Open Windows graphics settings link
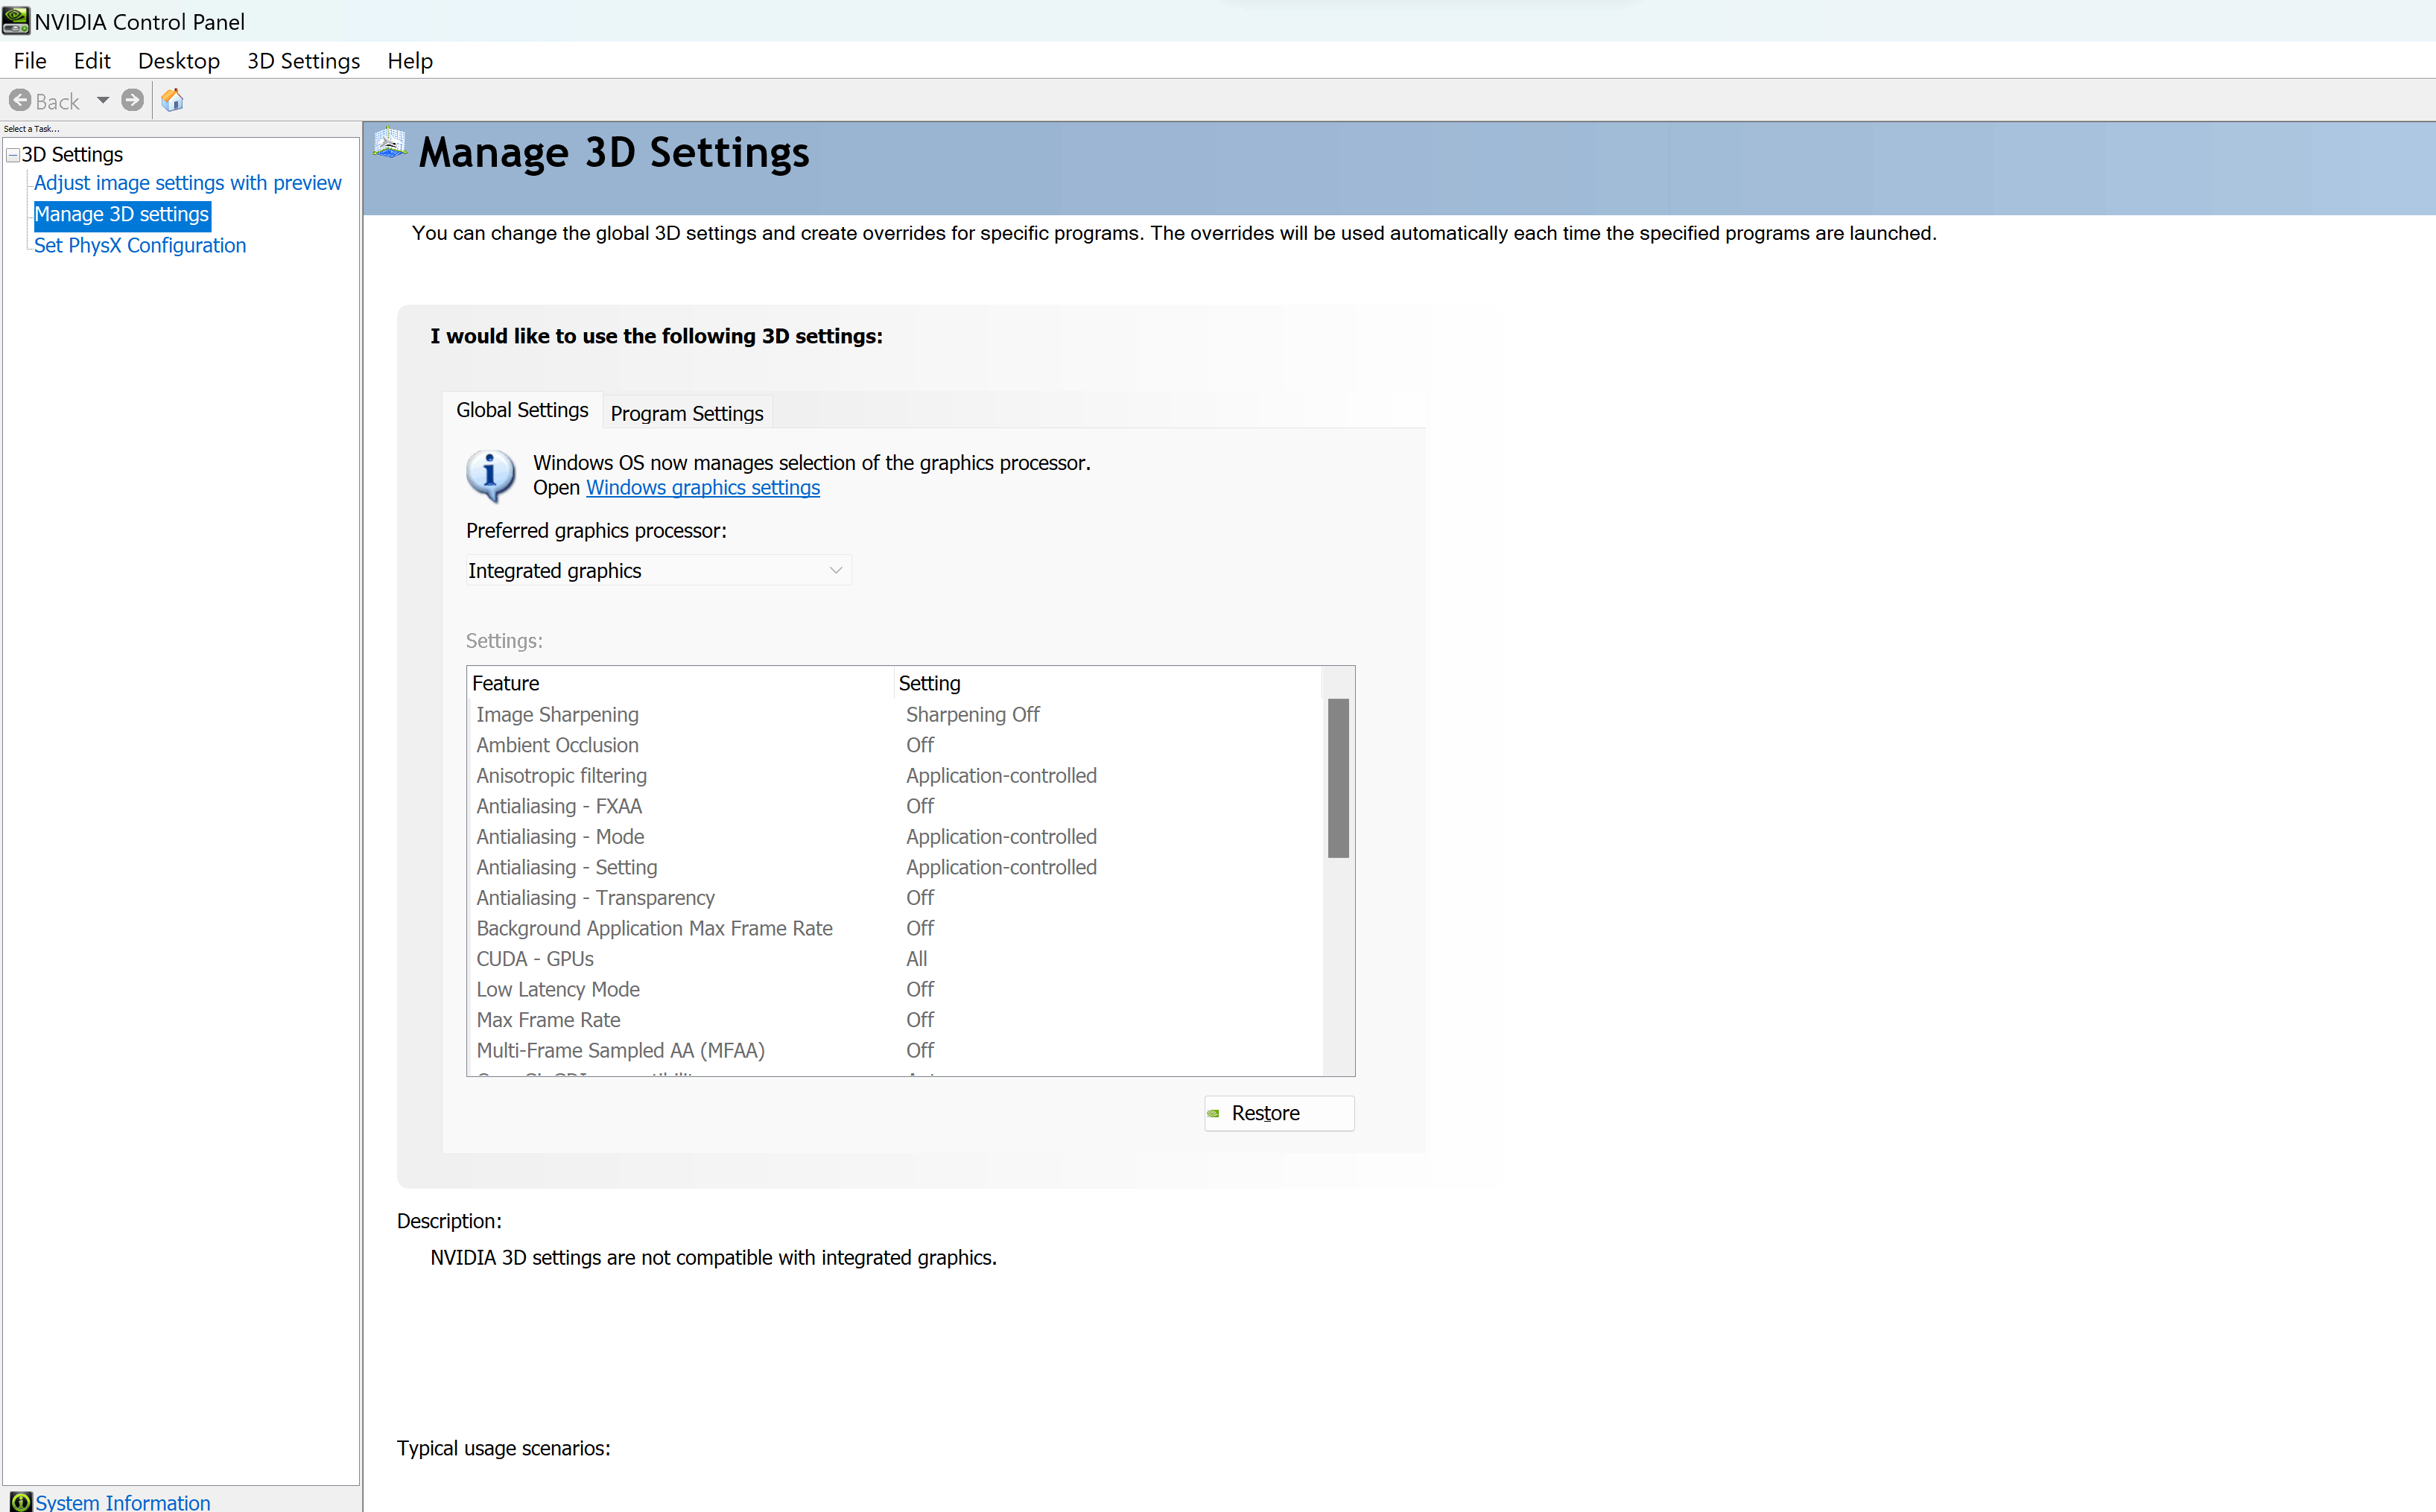The height and width of the screenshot is (1512, 2436). pos(703,488)
